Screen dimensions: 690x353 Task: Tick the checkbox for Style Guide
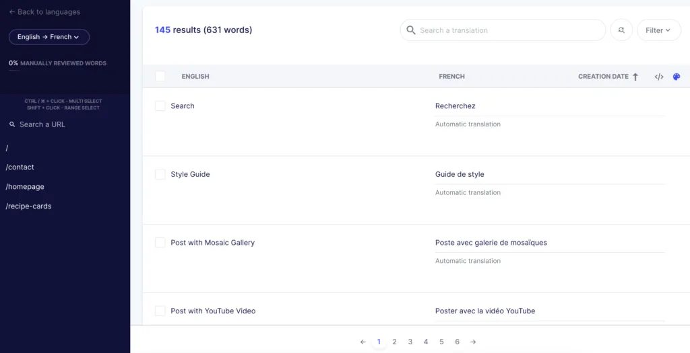(160, 174)
